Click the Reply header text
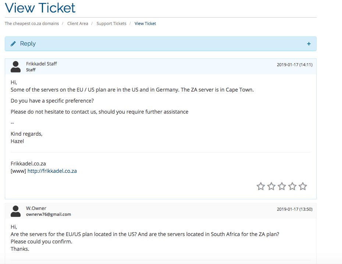 28,44
